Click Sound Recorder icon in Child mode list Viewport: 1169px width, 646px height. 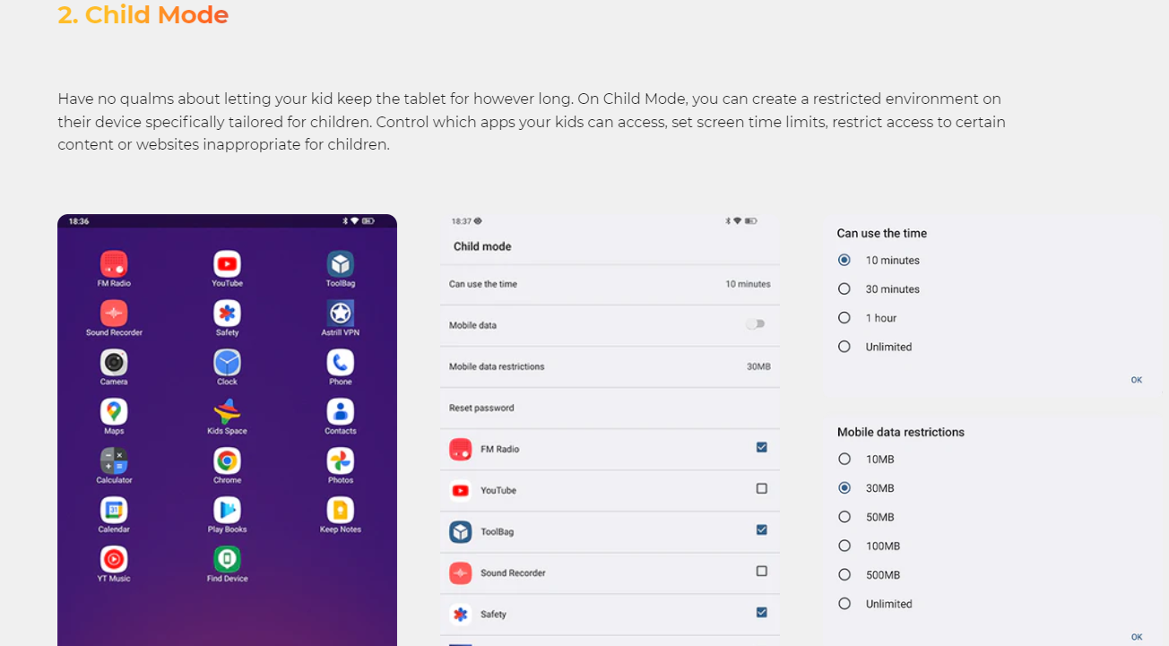pos(461,573)
